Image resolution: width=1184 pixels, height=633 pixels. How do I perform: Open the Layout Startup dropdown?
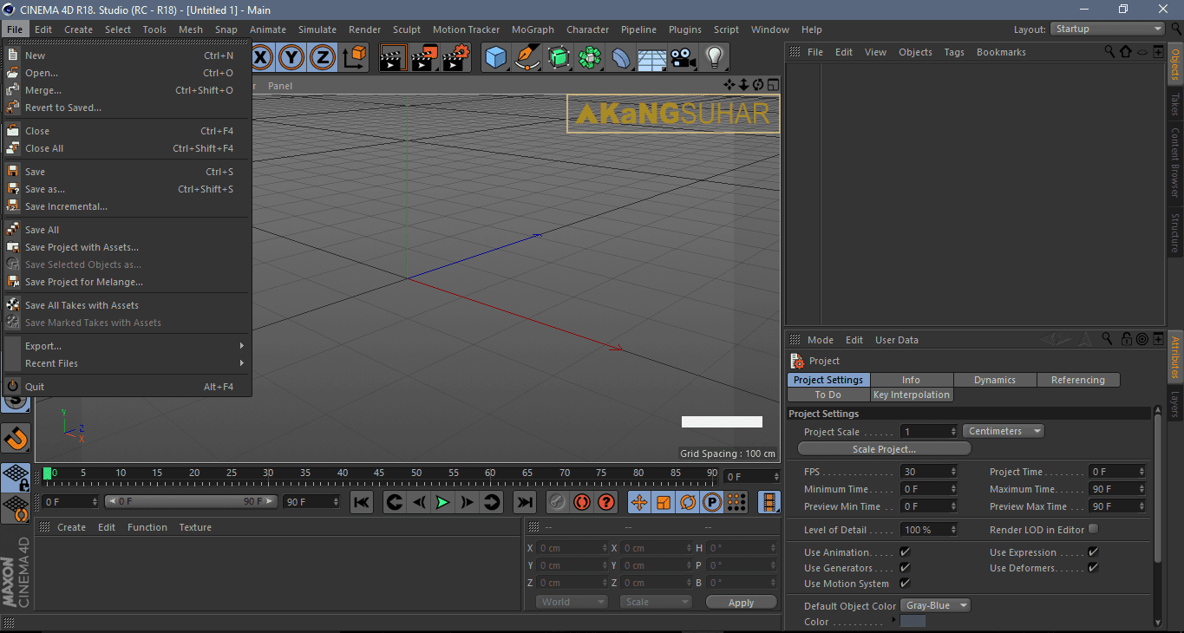pyautogui.click(x=1107, y=29)
